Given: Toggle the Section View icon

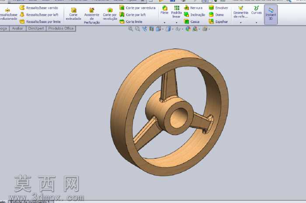Looking at the screenshot, I should (x=151, y=29).
